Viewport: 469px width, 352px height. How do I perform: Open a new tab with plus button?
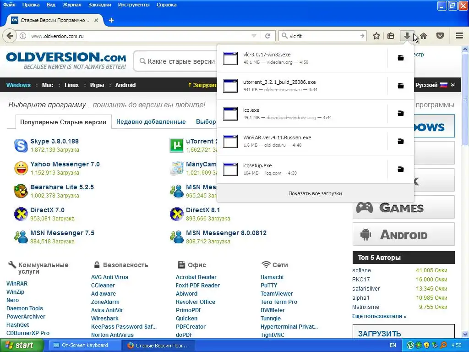[111, 20]
